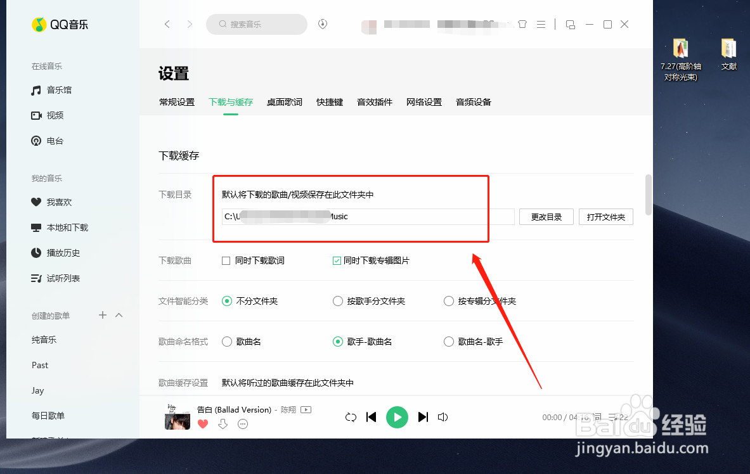The width and height of the screenshot is (750, 474).
Task: Toggle the loop playback mode
Action: pyautogui.click(x=351, y=417)
